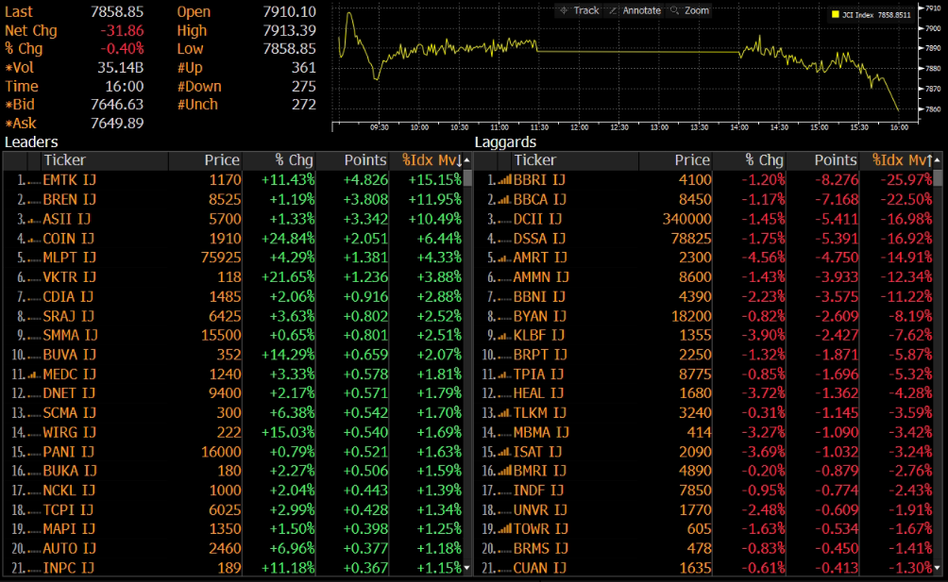Select the Track tool on chart
Viewport: 948px width, 582px height.
578,10
